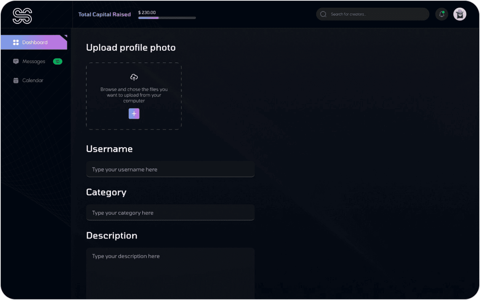Open the user profile avatar
Image resolution: width=480 pixels, height=300 pixels.
(x=460, y=14)
